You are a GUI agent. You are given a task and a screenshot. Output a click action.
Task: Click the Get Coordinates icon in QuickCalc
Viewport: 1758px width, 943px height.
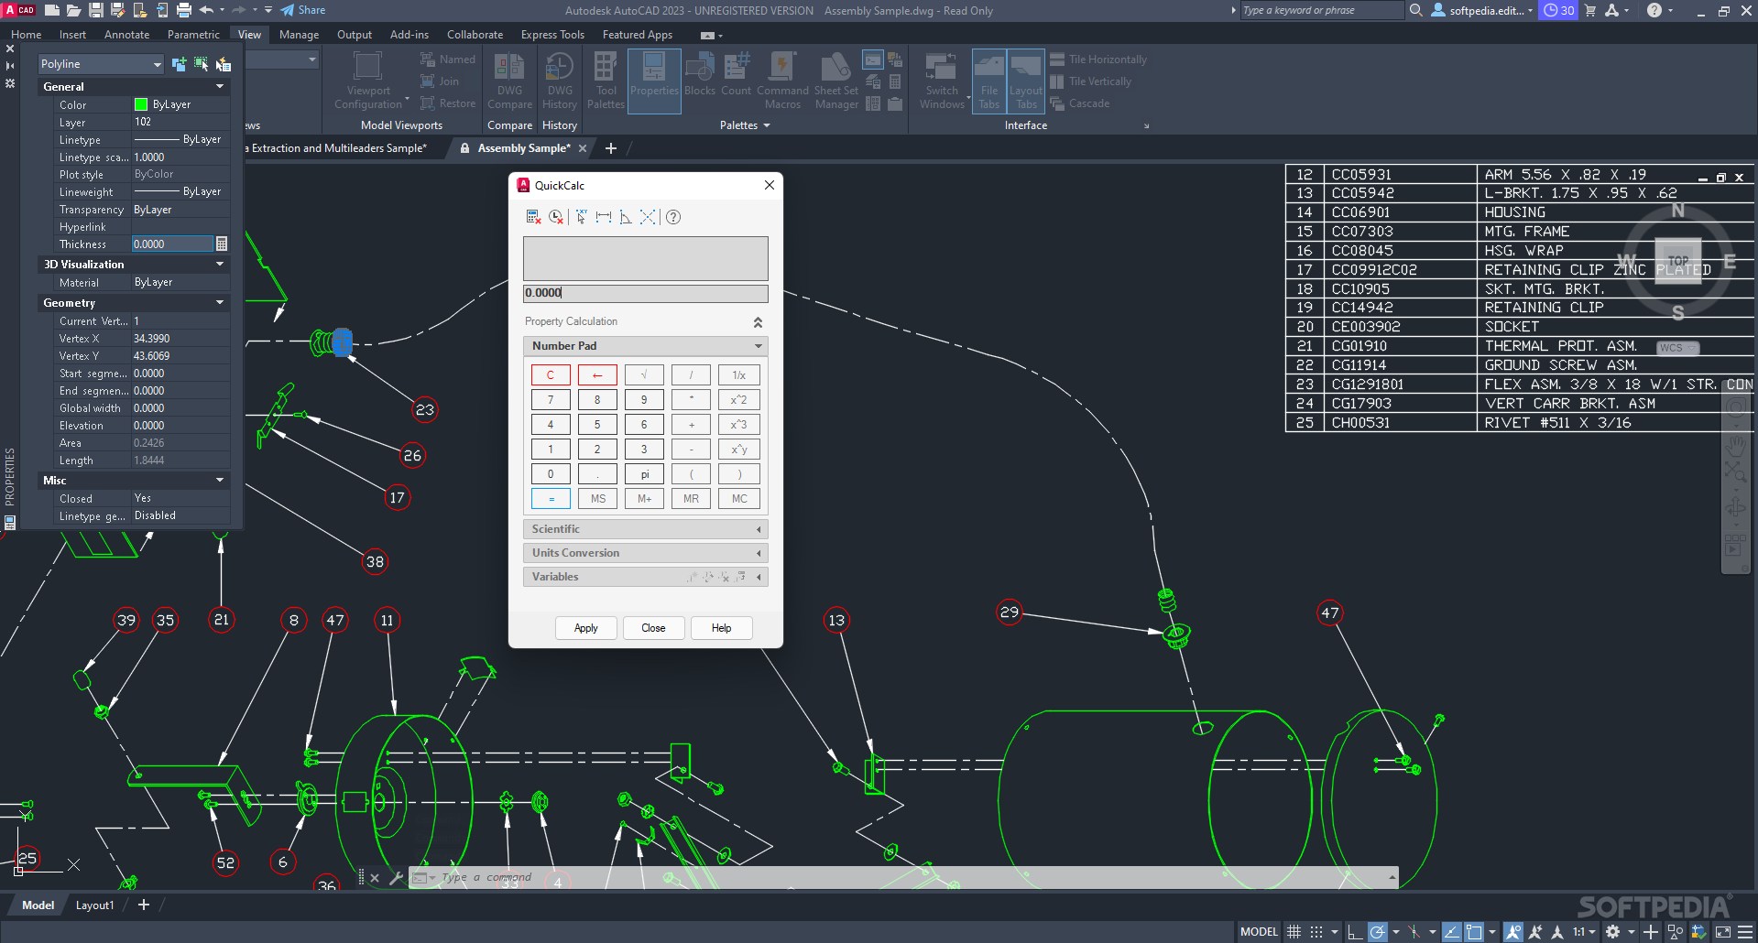pos(581,217)
